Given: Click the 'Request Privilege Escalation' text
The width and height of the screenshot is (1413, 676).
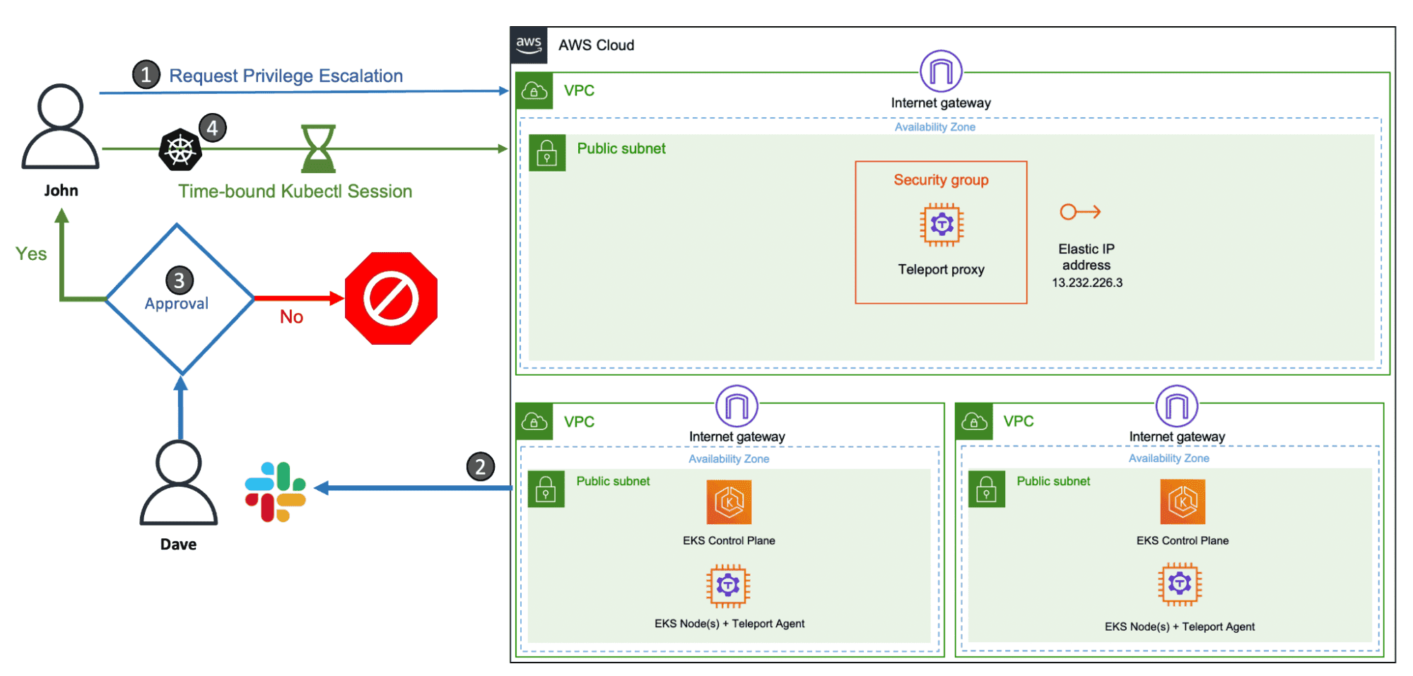Looking at the screenshot, I should tap(286, 76).
